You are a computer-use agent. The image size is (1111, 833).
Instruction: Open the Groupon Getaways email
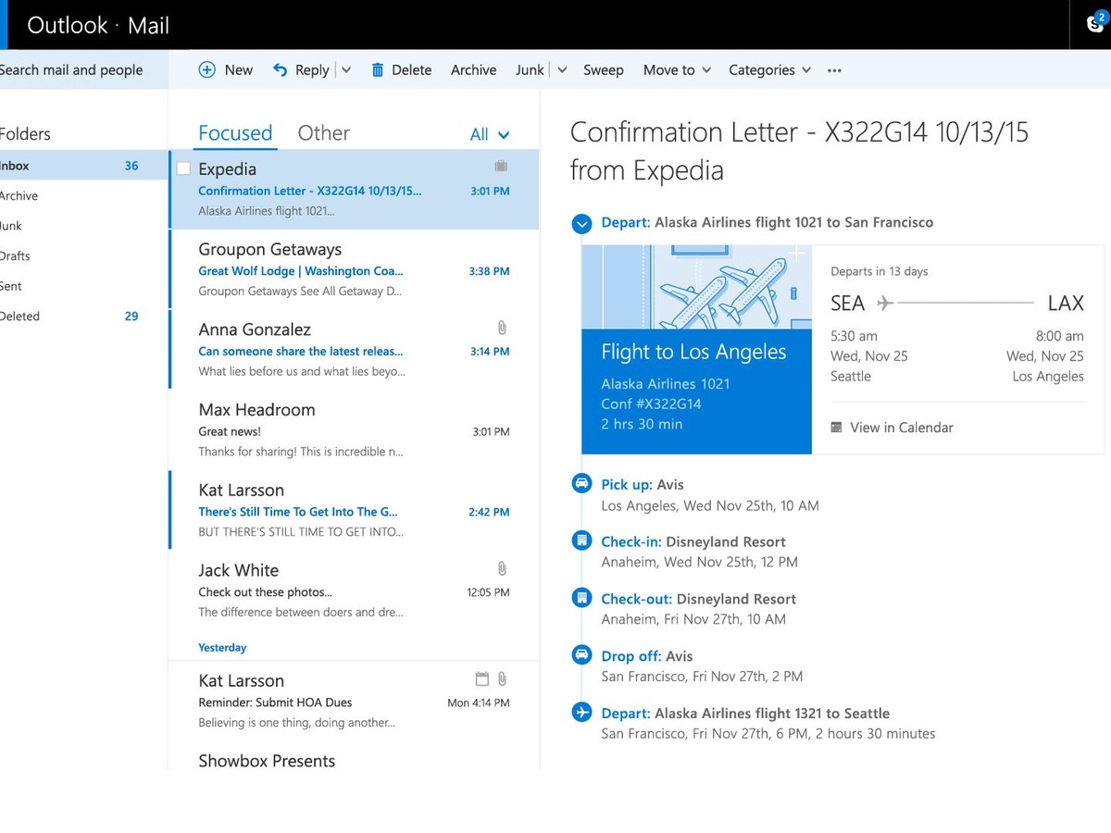pyautogui.click(x=354, y=269)
